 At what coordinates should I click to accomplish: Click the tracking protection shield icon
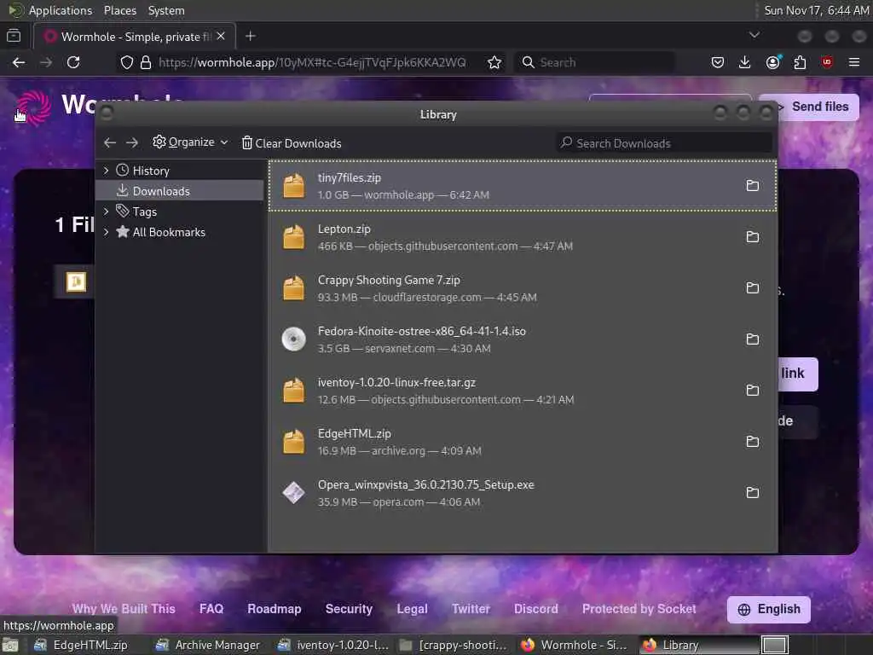coord(127,62)
